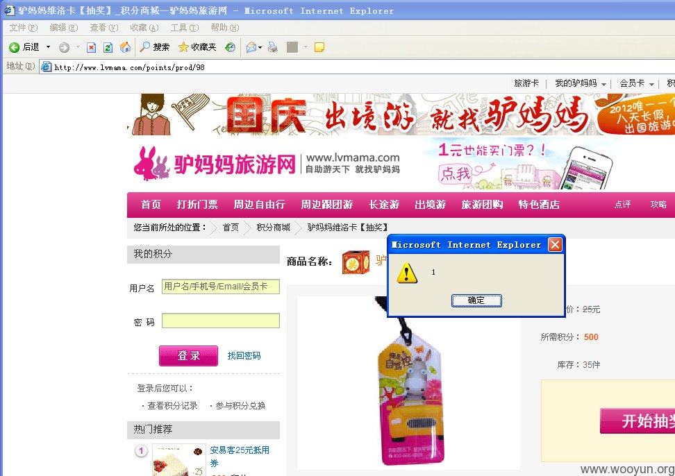
Task: Expand Forward button history dropdown arrow
Action: click(78, 47)
